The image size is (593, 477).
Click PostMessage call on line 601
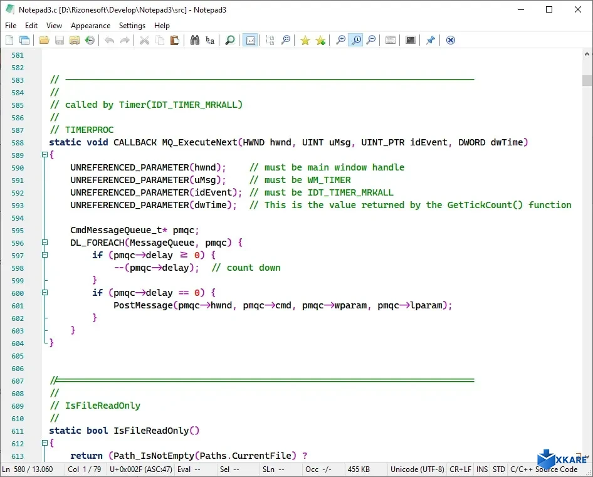[143, 305]
